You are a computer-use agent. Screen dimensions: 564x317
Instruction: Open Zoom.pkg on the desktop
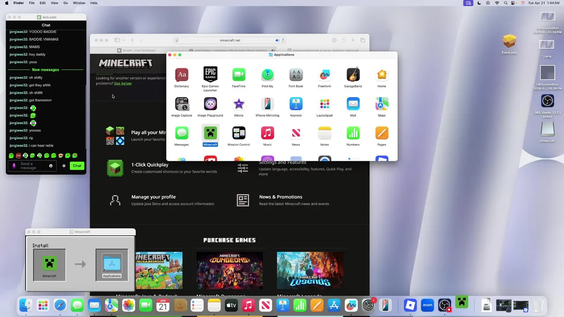coord(509,41)
